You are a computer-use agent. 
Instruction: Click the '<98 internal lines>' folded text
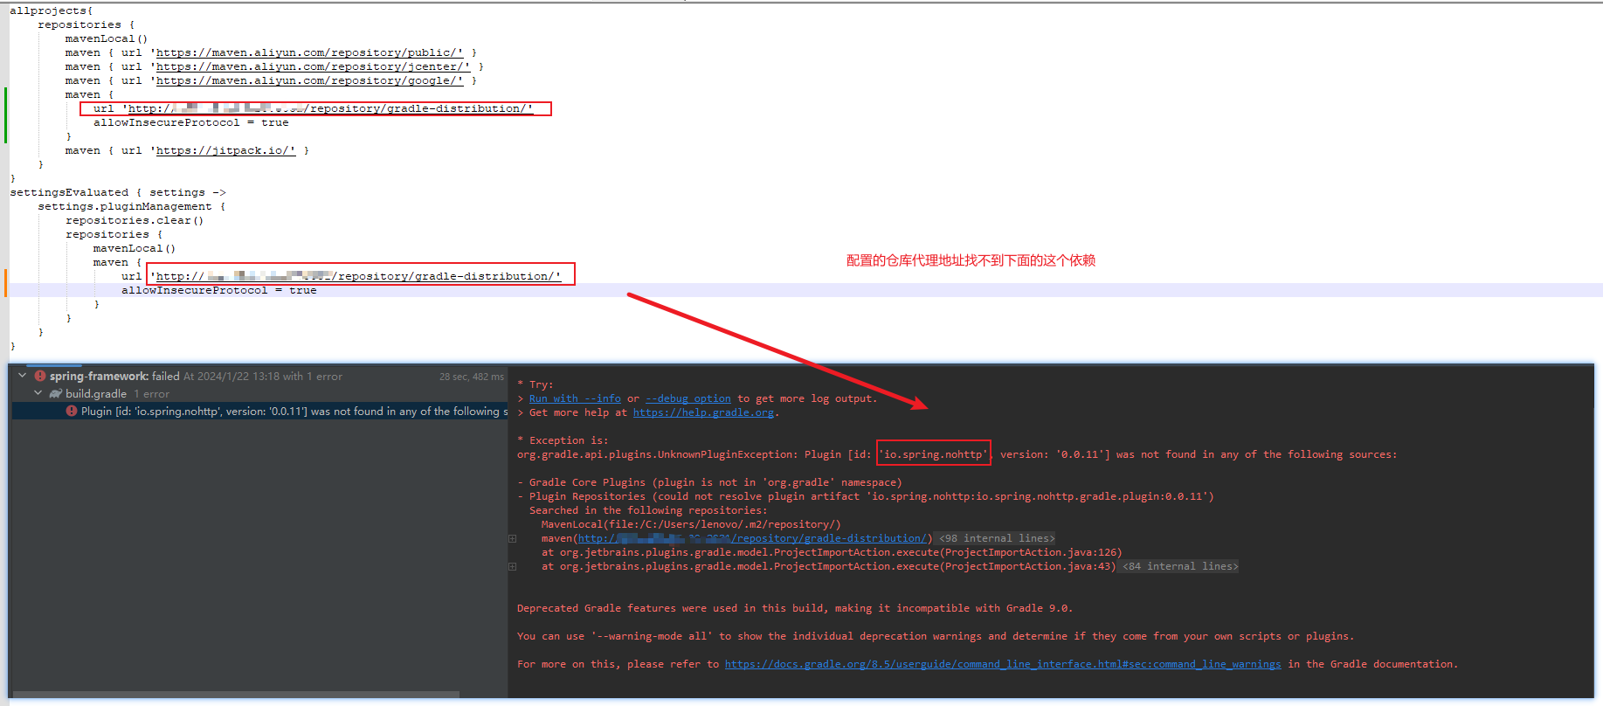997,538
